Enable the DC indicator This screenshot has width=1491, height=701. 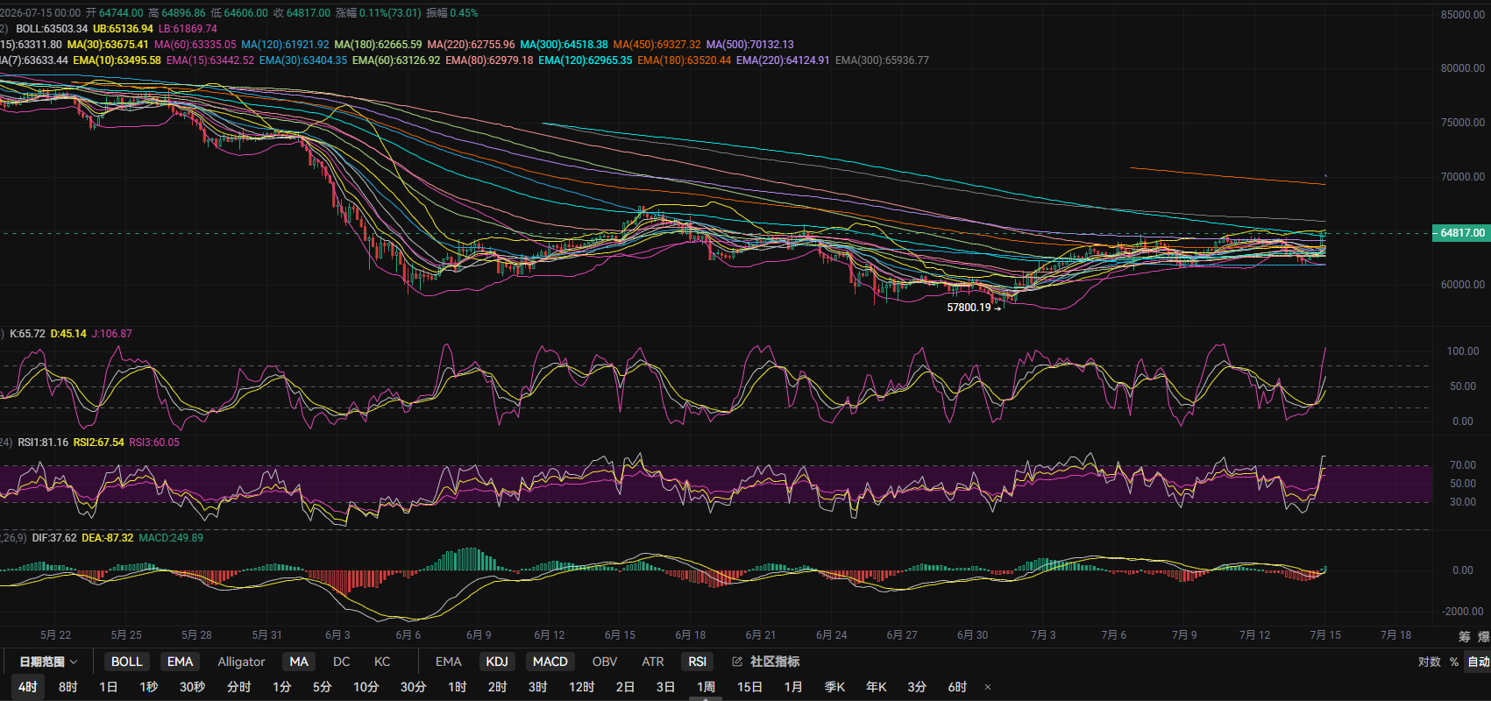(x=341, y=662)
